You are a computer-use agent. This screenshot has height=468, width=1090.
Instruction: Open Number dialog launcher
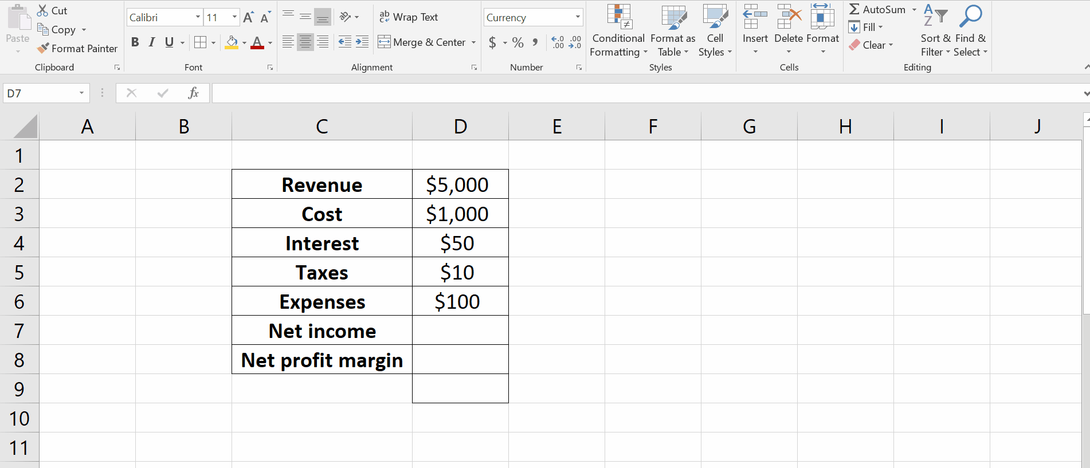coord(579,68)
